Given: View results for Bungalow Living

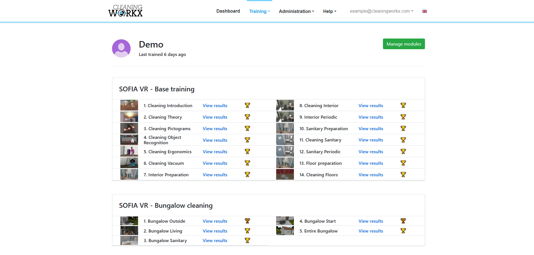Looking at the screenshot, I should (x=215, y=231).
